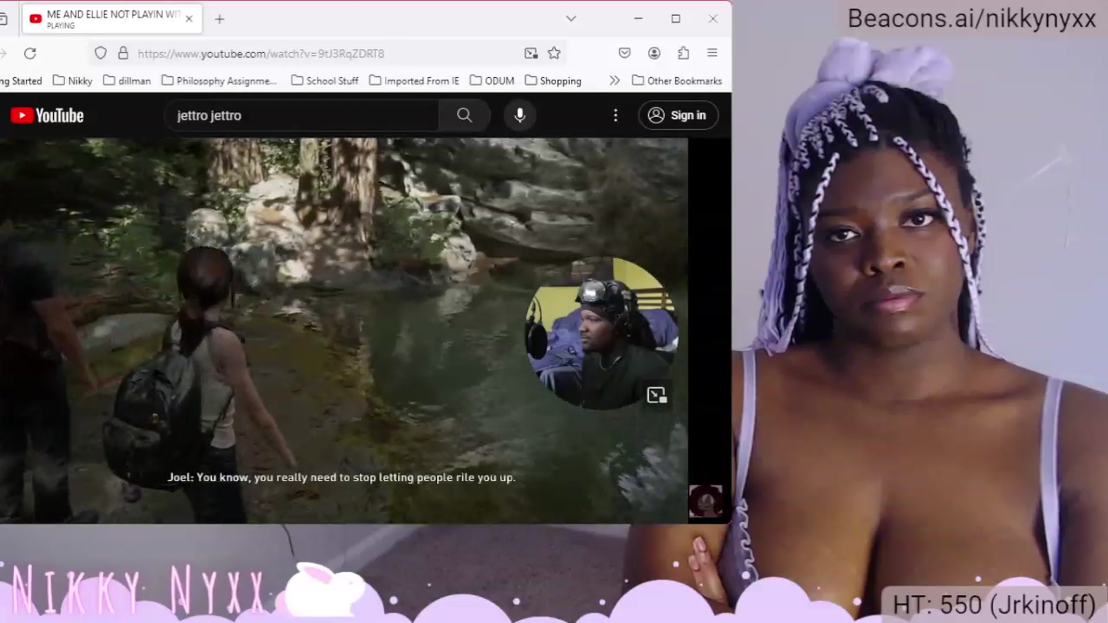Select the ME AND ELLIE NOT PLAYIN tab
The height and width of the screenshot is (623, 1108).
click(113, 18)
